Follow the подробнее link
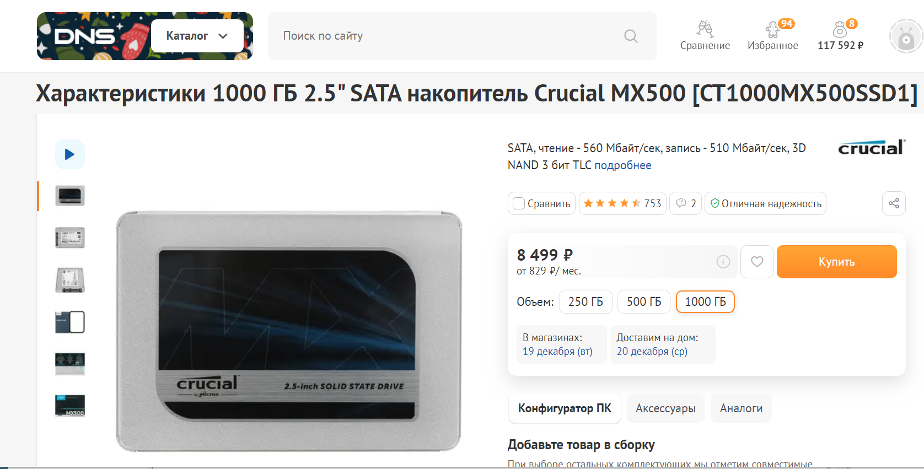924x469 pixels. (622, 165)
